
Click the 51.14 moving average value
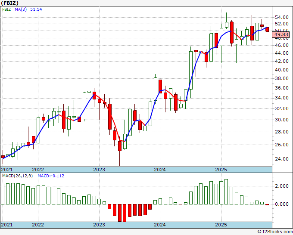coord(36,9)
